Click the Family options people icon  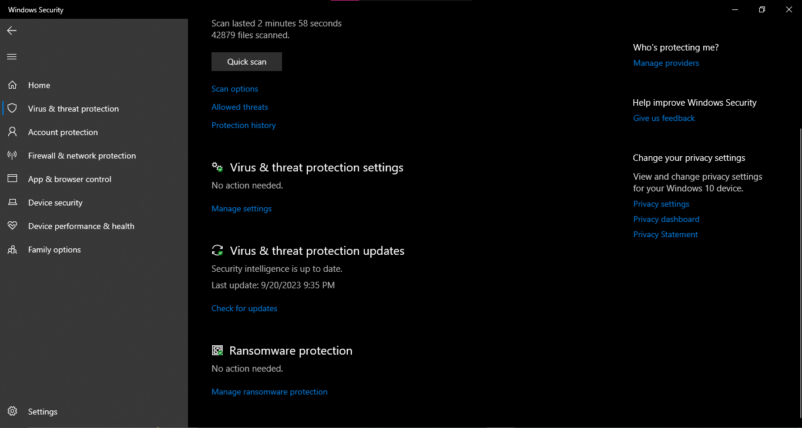click(12, 250)
